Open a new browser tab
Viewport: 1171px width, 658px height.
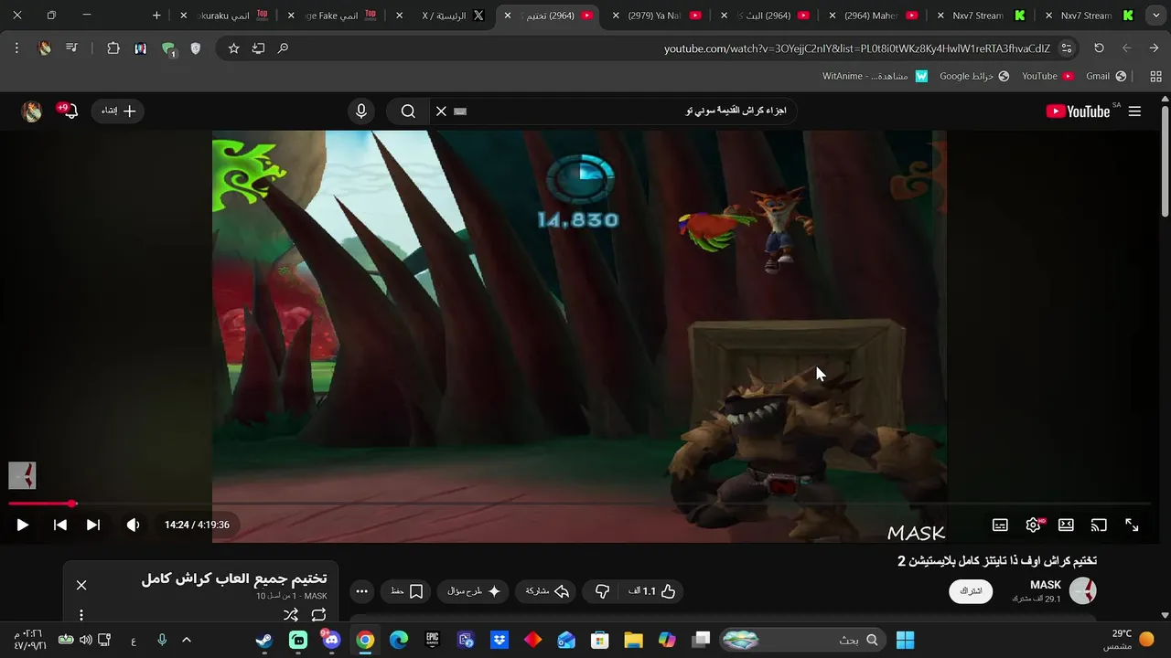point(156,16)
